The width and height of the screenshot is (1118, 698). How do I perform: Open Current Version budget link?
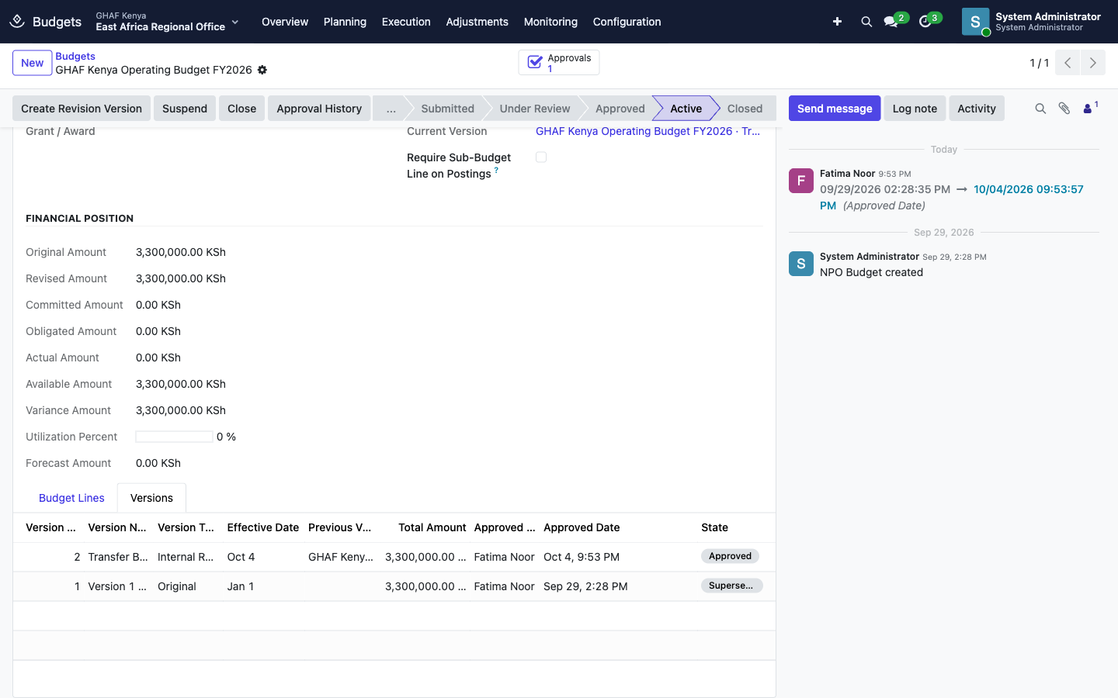coord(648,131)
